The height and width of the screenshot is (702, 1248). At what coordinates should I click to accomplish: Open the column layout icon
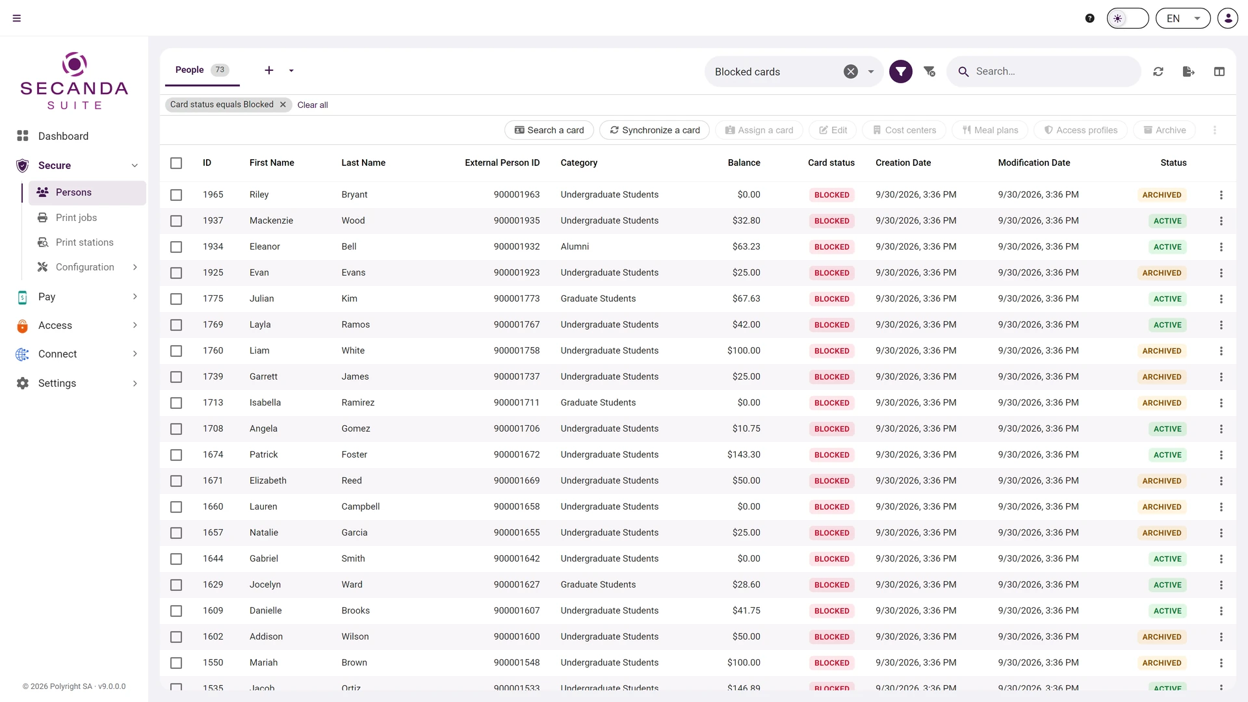point(1219,71)
